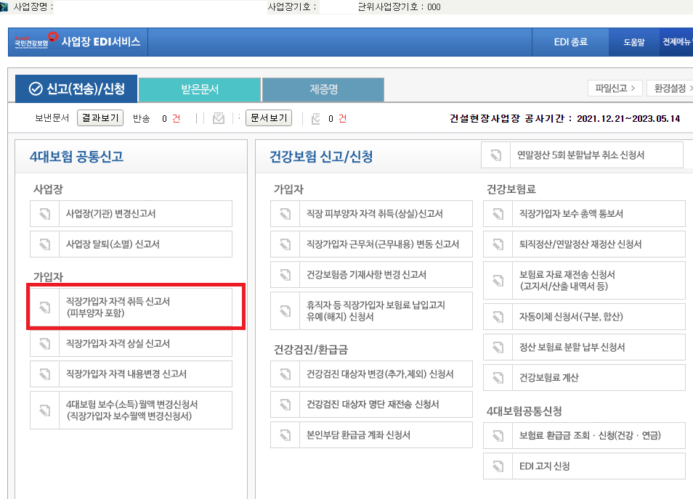The height and width of the screenshot is (499, 693).
Task: Click the 문서보기 button
Action: 269,117
